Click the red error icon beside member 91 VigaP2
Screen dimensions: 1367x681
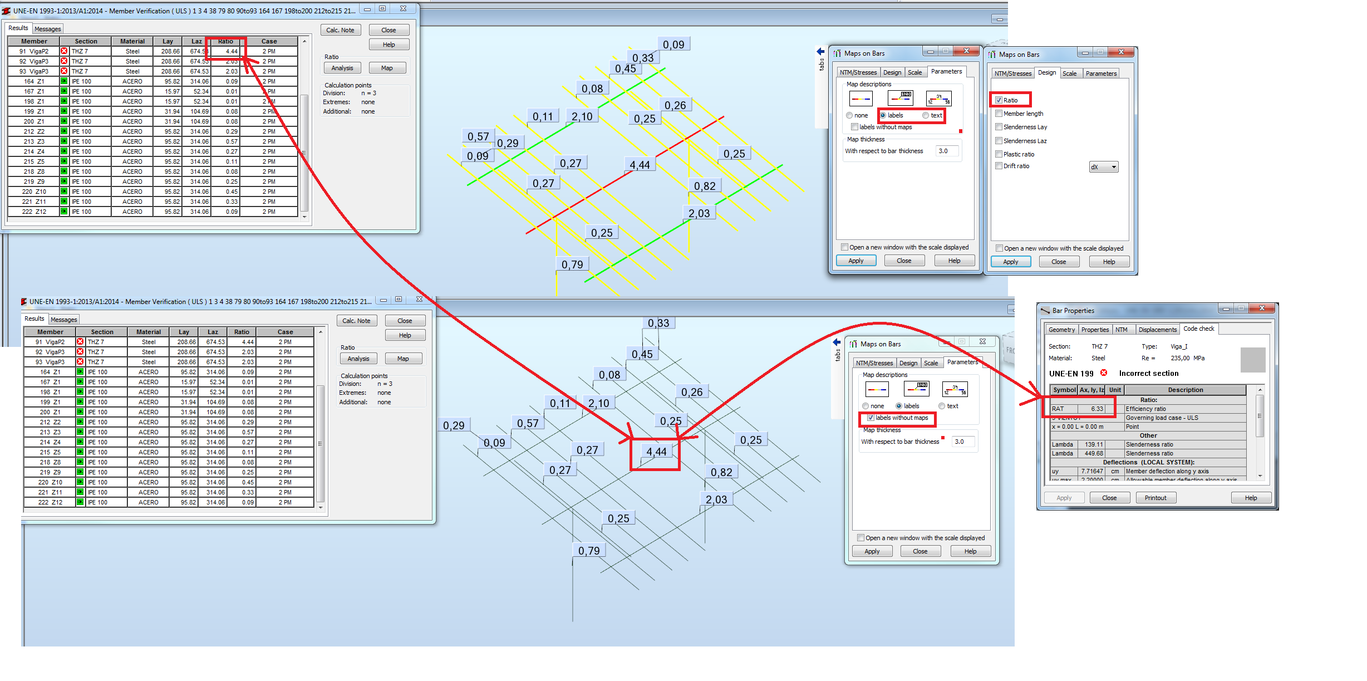pyautogui.click(x=64, y=51)
